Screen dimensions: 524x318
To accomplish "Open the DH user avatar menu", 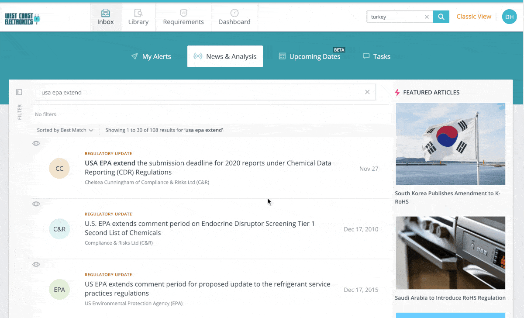I will click(x=509, y=17).
